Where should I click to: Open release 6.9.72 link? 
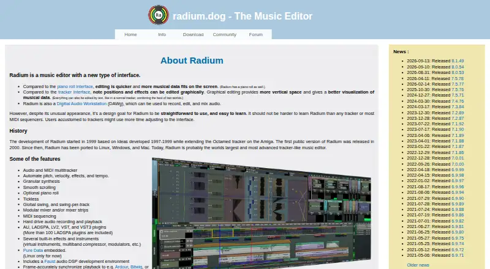458,250
